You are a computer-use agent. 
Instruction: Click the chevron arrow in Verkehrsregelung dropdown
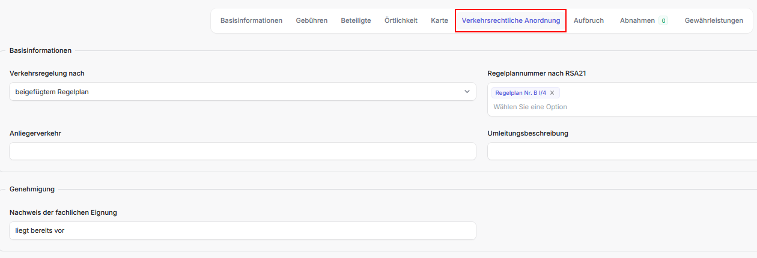[x=467, y=92]
